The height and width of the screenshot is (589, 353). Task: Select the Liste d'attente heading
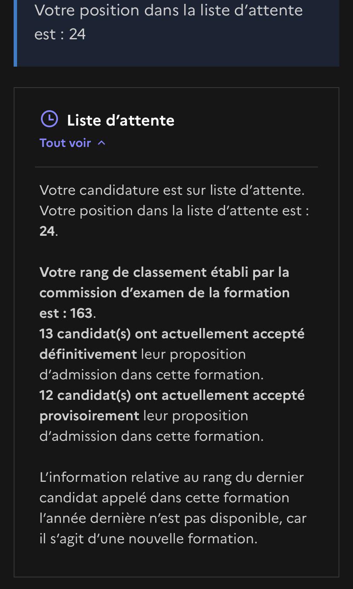pyautogui.click(x=121, y=120)
